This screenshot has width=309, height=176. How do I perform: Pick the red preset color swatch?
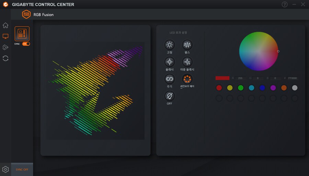coord(219,88)
